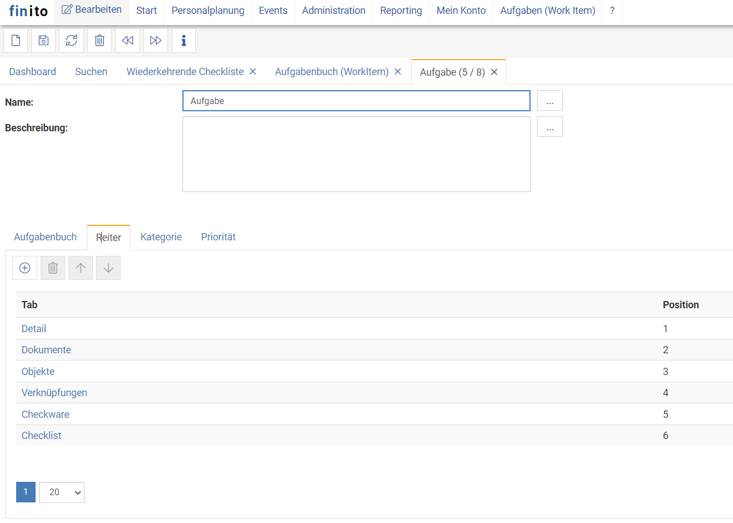Image resolution: width=733 pixels, height=523 pixels.
Task: Open the Personalplanung menu
Action: point(207,11)
